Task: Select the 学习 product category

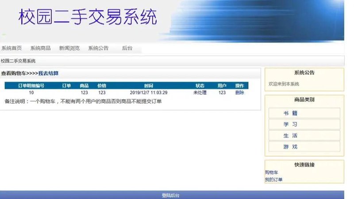Action: [x=304, y=124]
